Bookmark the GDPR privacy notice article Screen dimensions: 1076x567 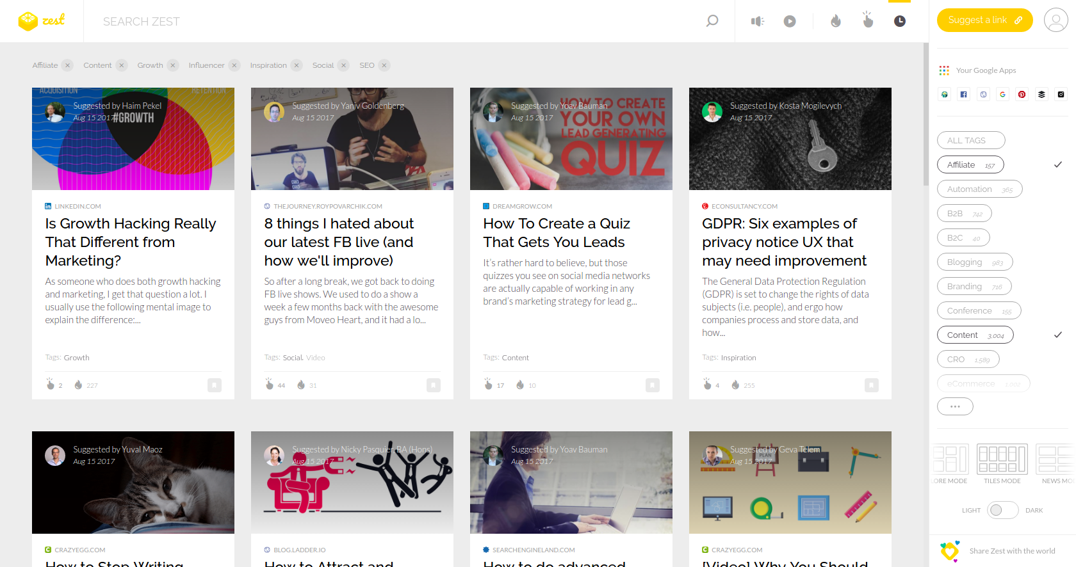point(872,385)
